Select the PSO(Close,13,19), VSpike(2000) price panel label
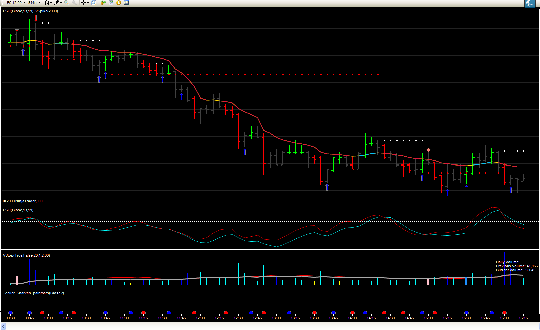 pos(30,11)
